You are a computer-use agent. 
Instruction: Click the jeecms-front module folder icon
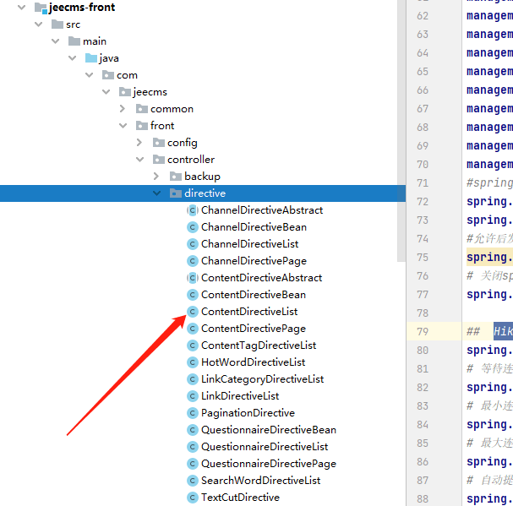[x=41, y=8]
